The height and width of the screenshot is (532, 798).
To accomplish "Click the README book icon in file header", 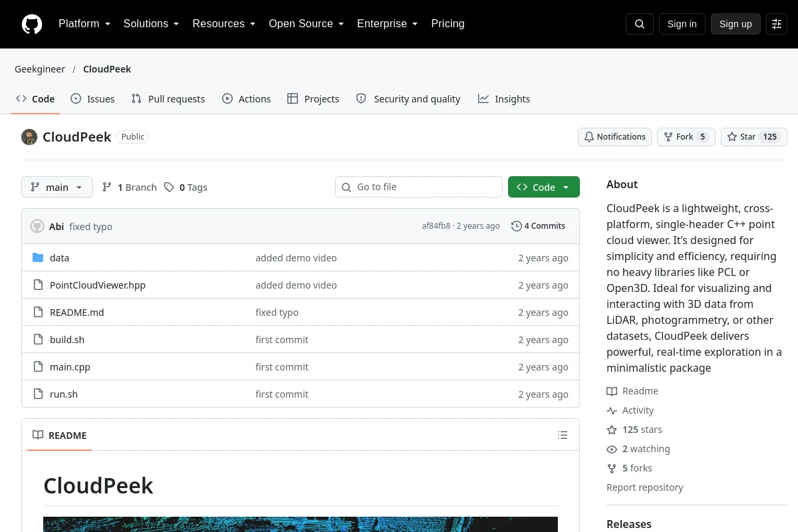I will tap(38, 436).
